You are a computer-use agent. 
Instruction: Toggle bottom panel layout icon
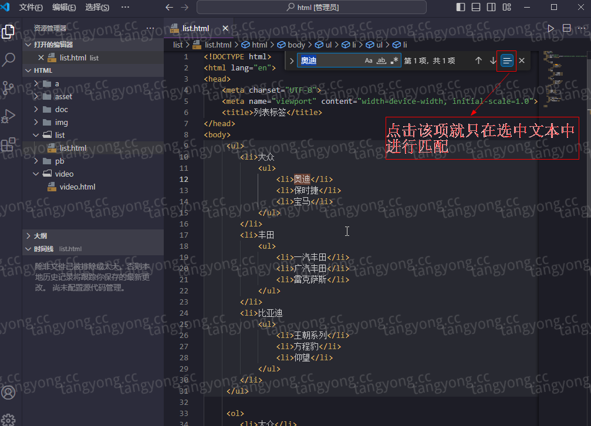(476, 7)
